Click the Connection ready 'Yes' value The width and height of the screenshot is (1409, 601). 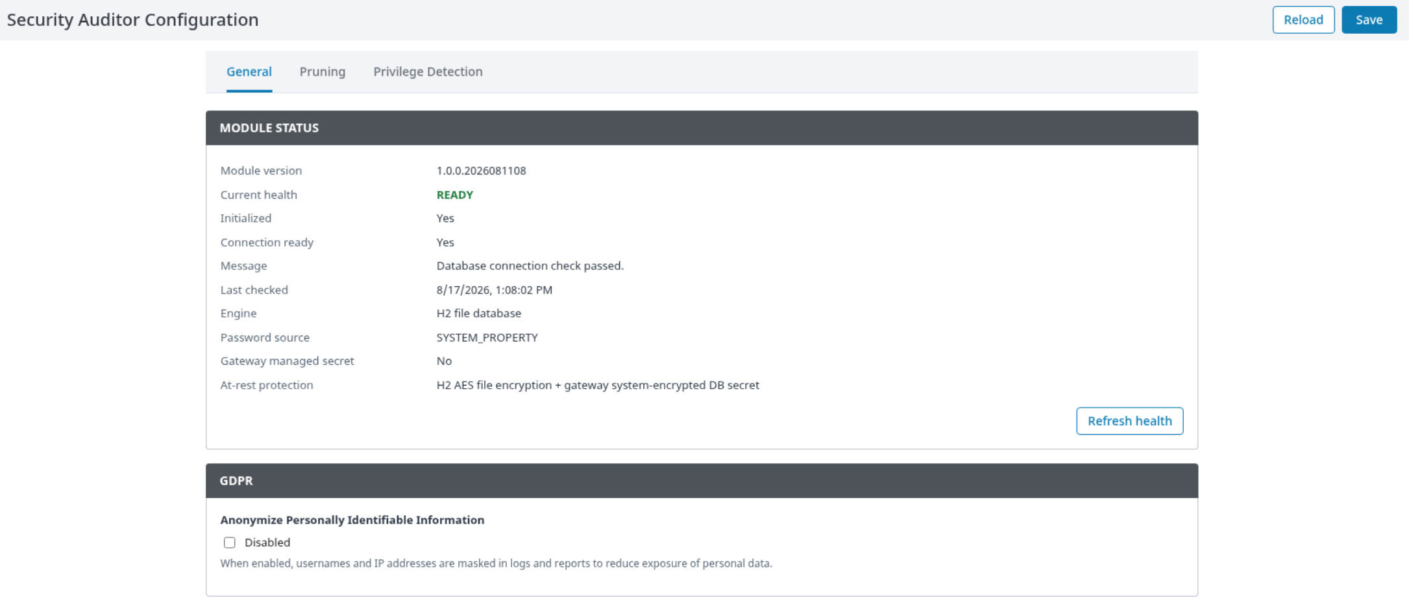[445, 242]
